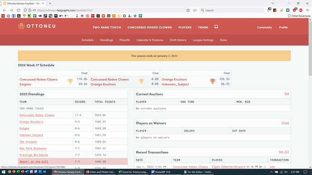This screenshot has height=175, width=312.
Task: Click See All in Recent Transactions
Action: [284, 152]
